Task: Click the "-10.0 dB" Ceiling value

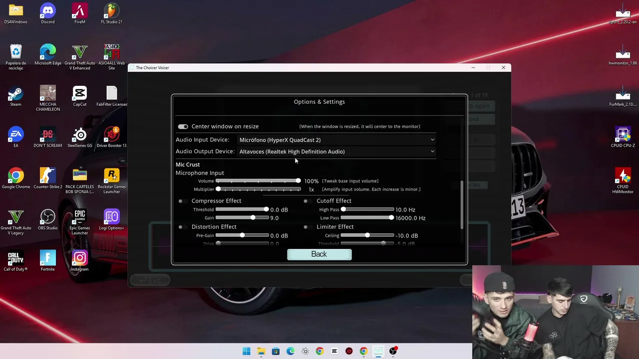Action: [x=407, y=235]
